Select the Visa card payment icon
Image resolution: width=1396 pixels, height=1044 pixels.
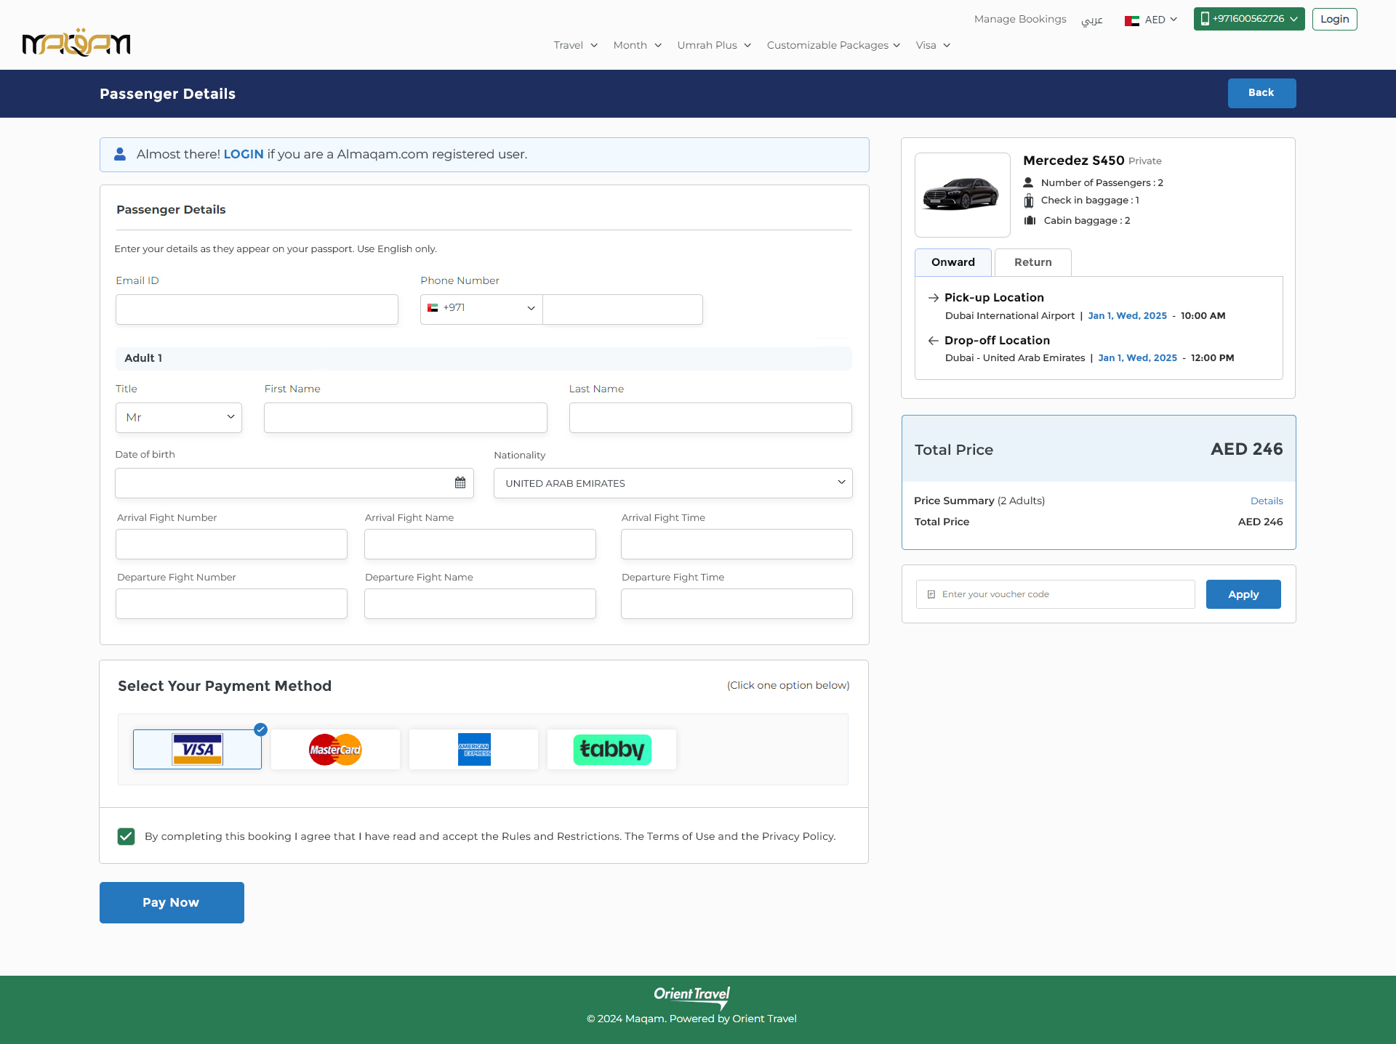coord(197,749)
